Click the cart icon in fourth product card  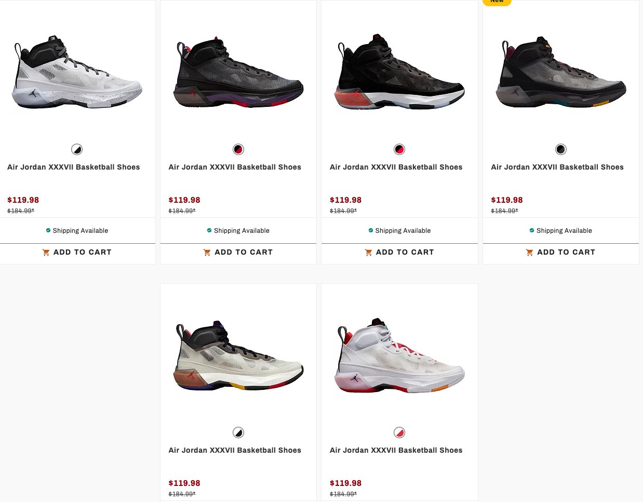pyautogui.click(x=529, y=253)
